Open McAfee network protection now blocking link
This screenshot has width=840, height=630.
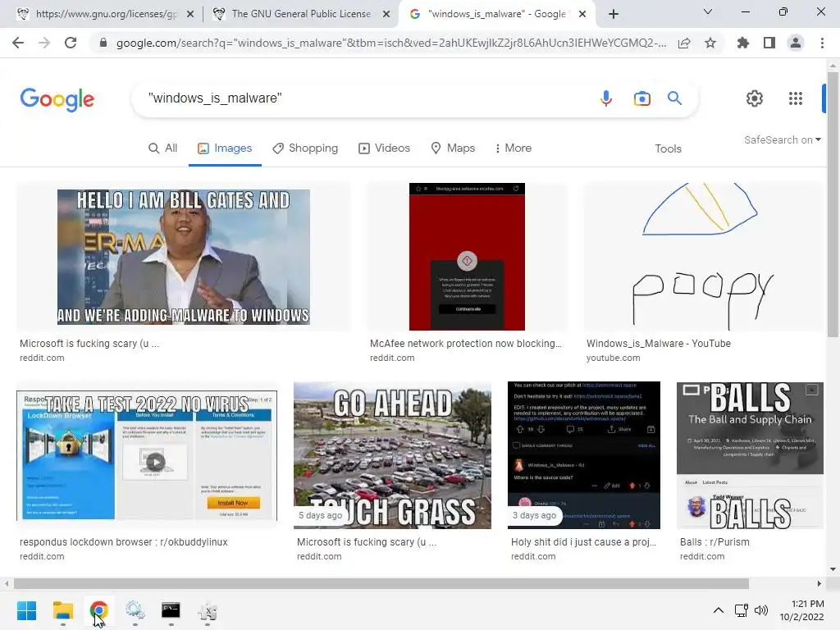(x=466, y=344)
